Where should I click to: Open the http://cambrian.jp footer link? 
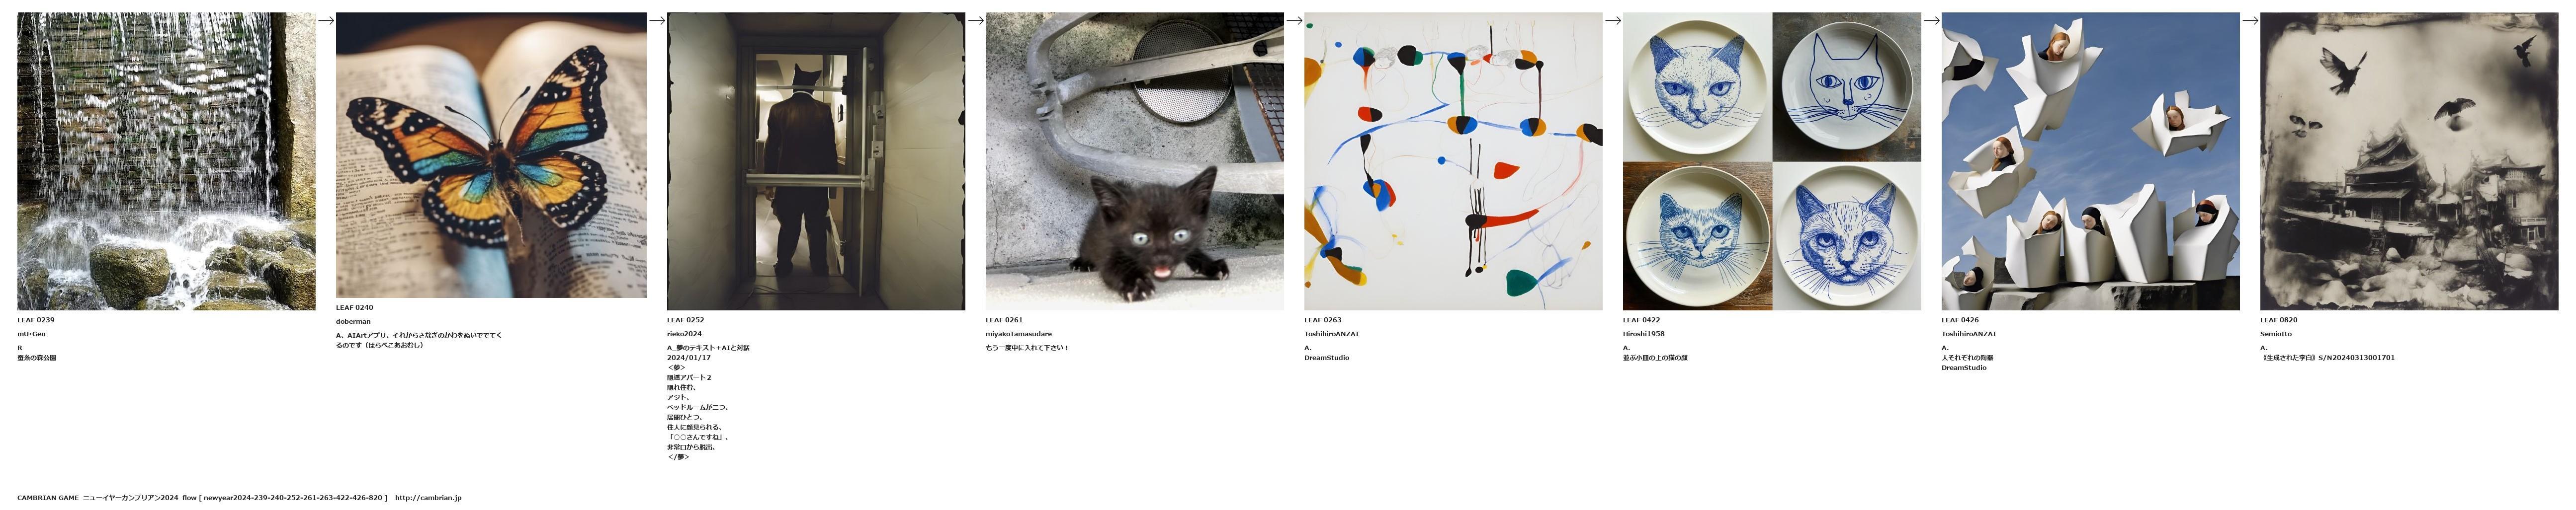click(428, 497)
